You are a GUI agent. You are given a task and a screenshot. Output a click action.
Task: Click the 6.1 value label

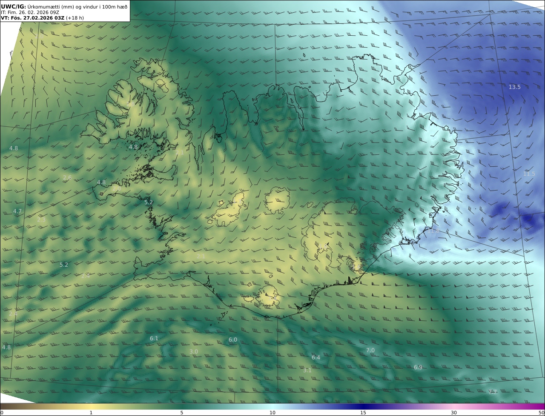[154, 338]
